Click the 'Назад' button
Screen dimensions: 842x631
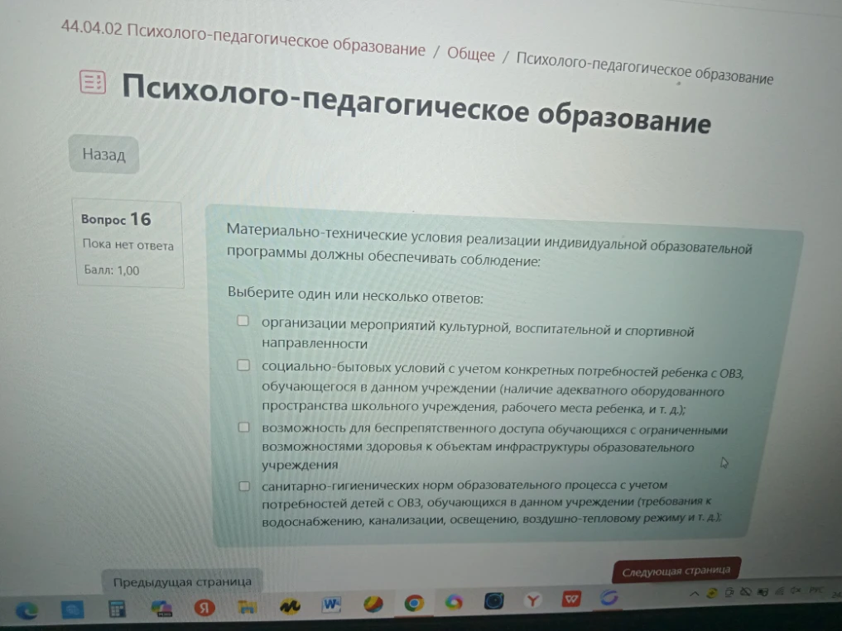[103, 155]
